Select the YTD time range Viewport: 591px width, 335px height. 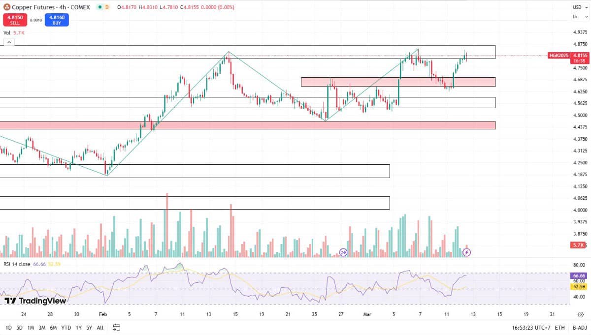pyautogui.click(x=67, y=328)
